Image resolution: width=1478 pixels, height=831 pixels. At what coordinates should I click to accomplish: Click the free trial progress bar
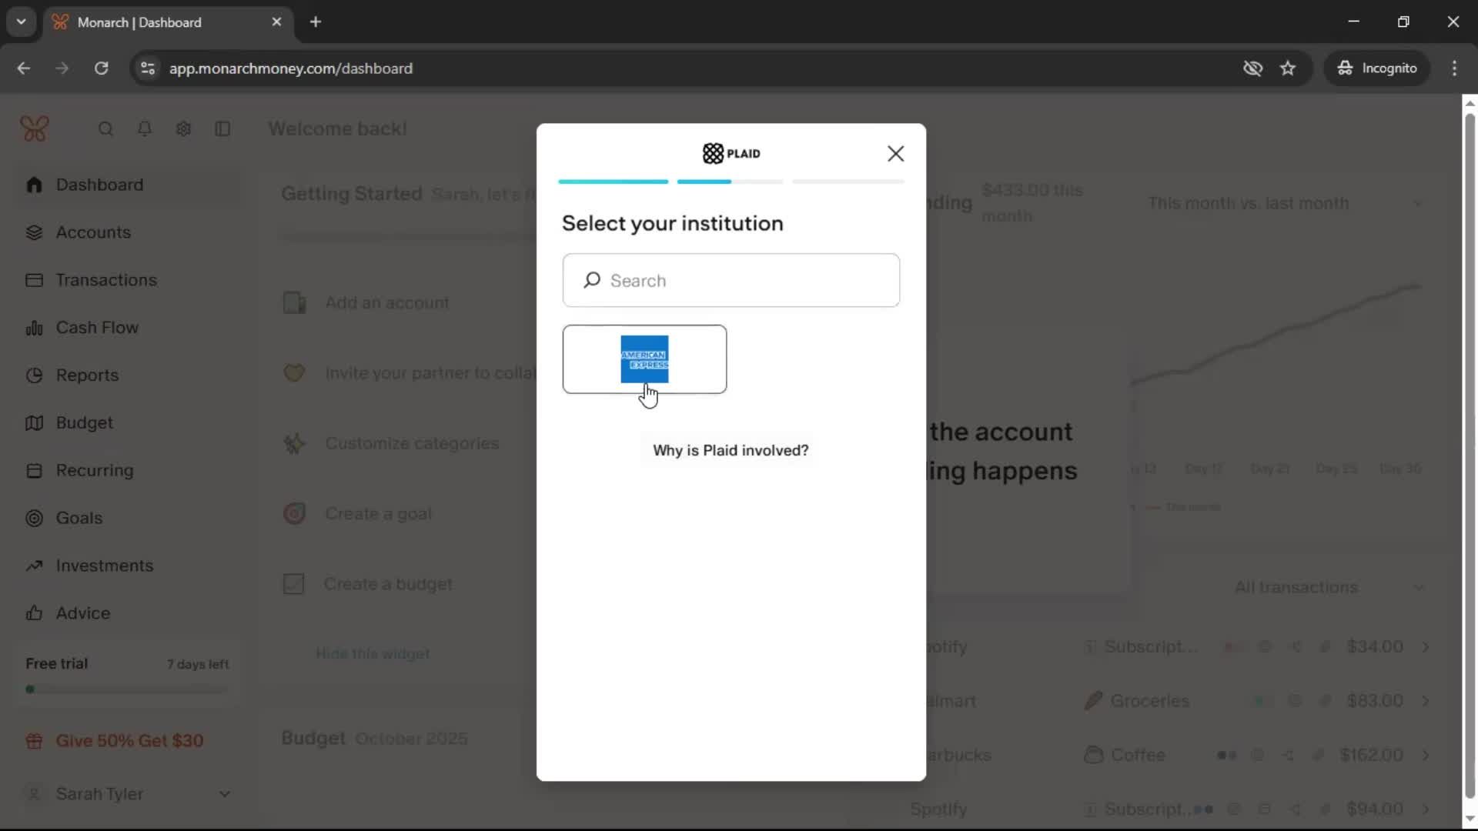pyautogui.click(x=127, y=689)
